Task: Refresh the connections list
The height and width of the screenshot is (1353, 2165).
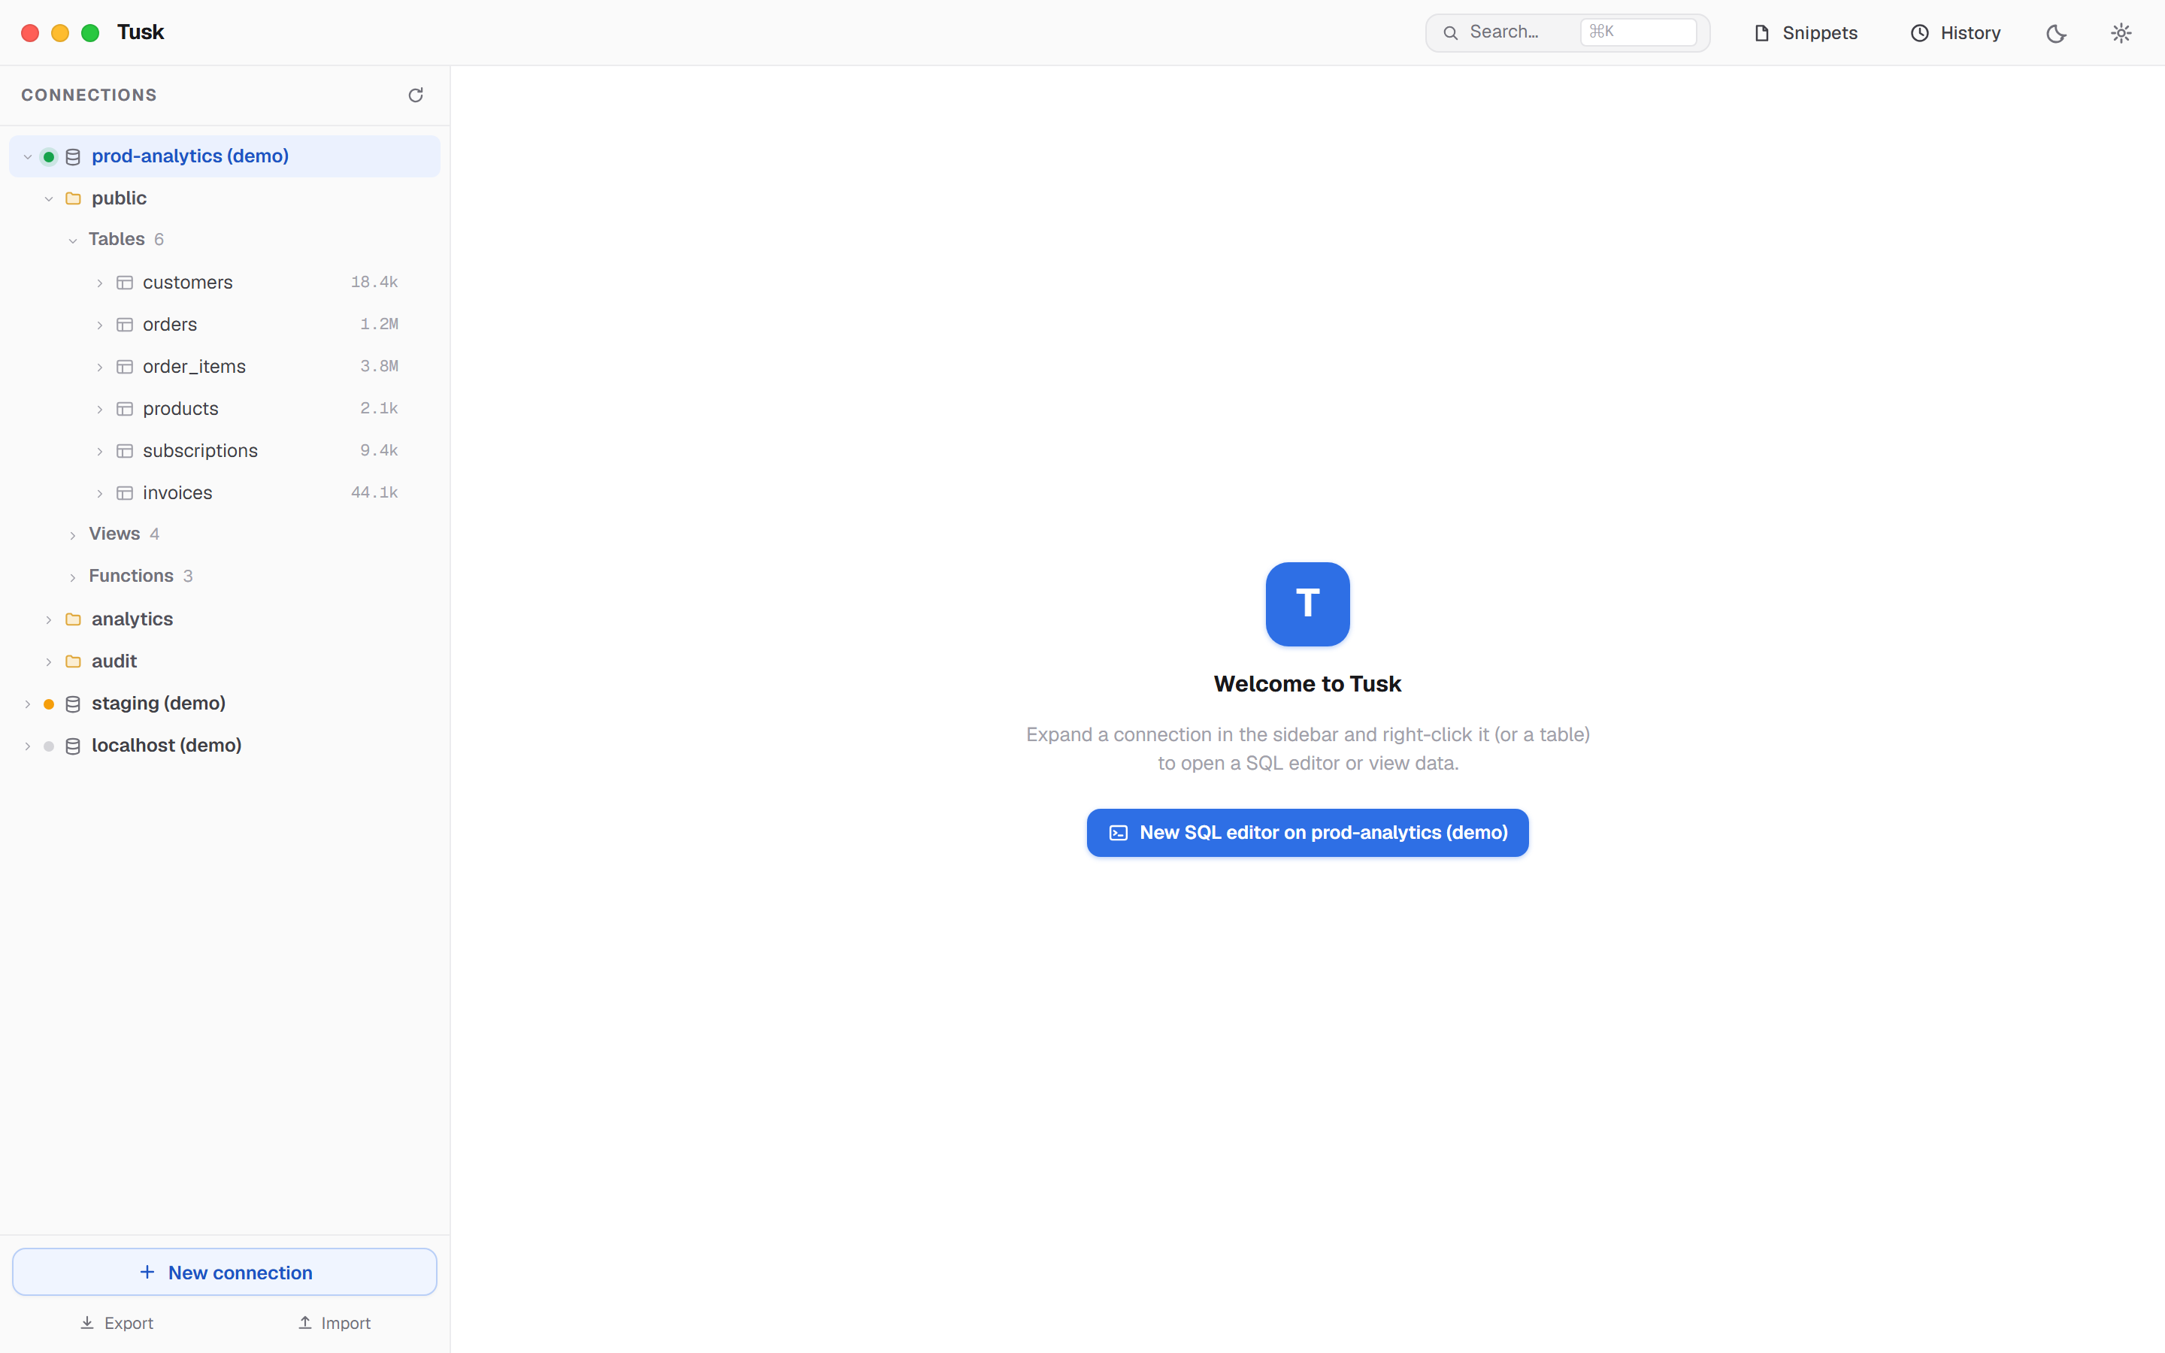Action: (x=415, y=95)
